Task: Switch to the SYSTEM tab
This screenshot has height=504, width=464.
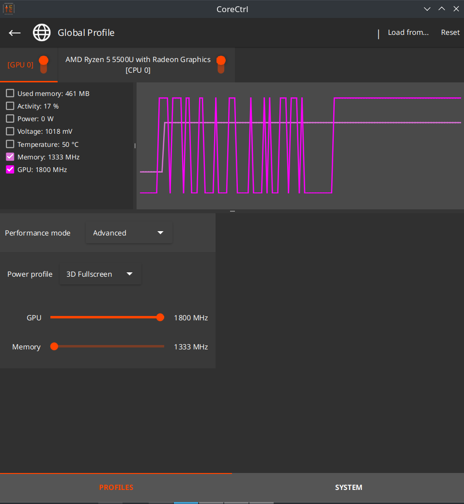Action: (348, 488)
